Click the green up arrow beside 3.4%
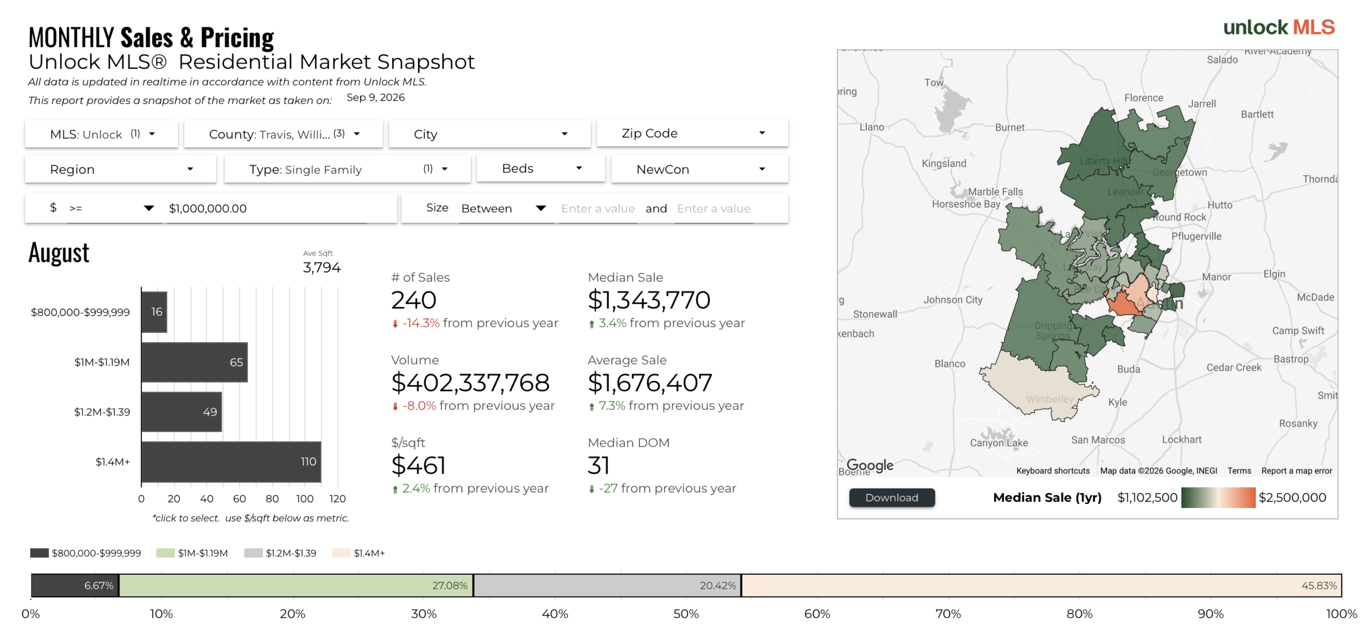 click(x=592, y=324)
